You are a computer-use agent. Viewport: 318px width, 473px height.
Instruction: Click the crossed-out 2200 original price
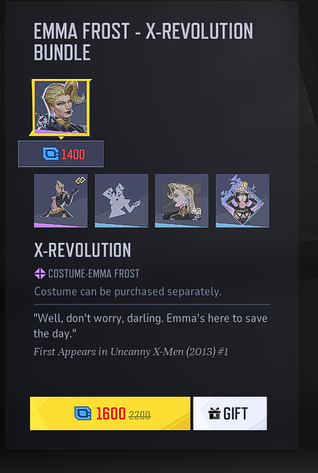140,415
